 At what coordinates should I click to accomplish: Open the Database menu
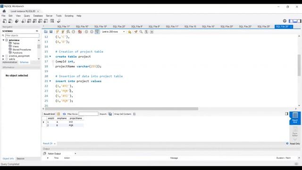pos(38,16)
